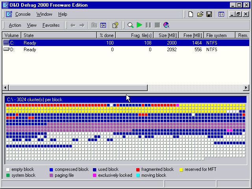Image resolution: width=252 pixels, height=189 pixels.
Task: Click the cluster map title bar
Action: [x=126, y=100]
